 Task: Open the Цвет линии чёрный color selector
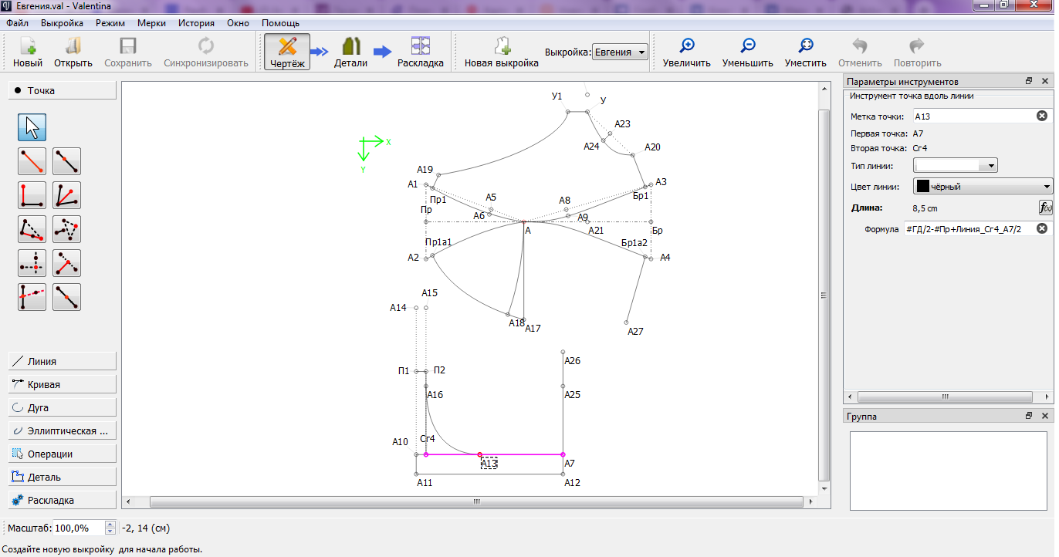coord(982,187)
